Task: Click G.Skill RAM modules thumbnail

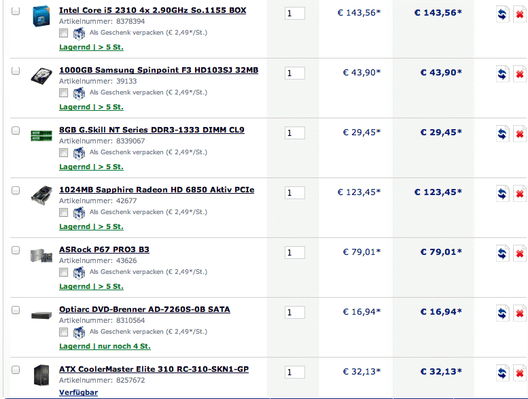Action: [41, 136]
